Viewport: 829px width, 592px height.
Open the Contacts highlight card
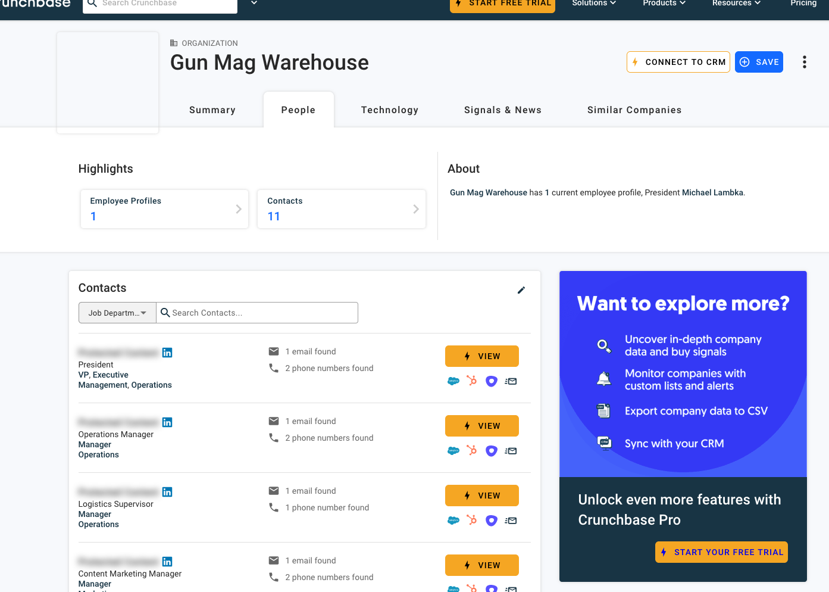tap(342, 209)
